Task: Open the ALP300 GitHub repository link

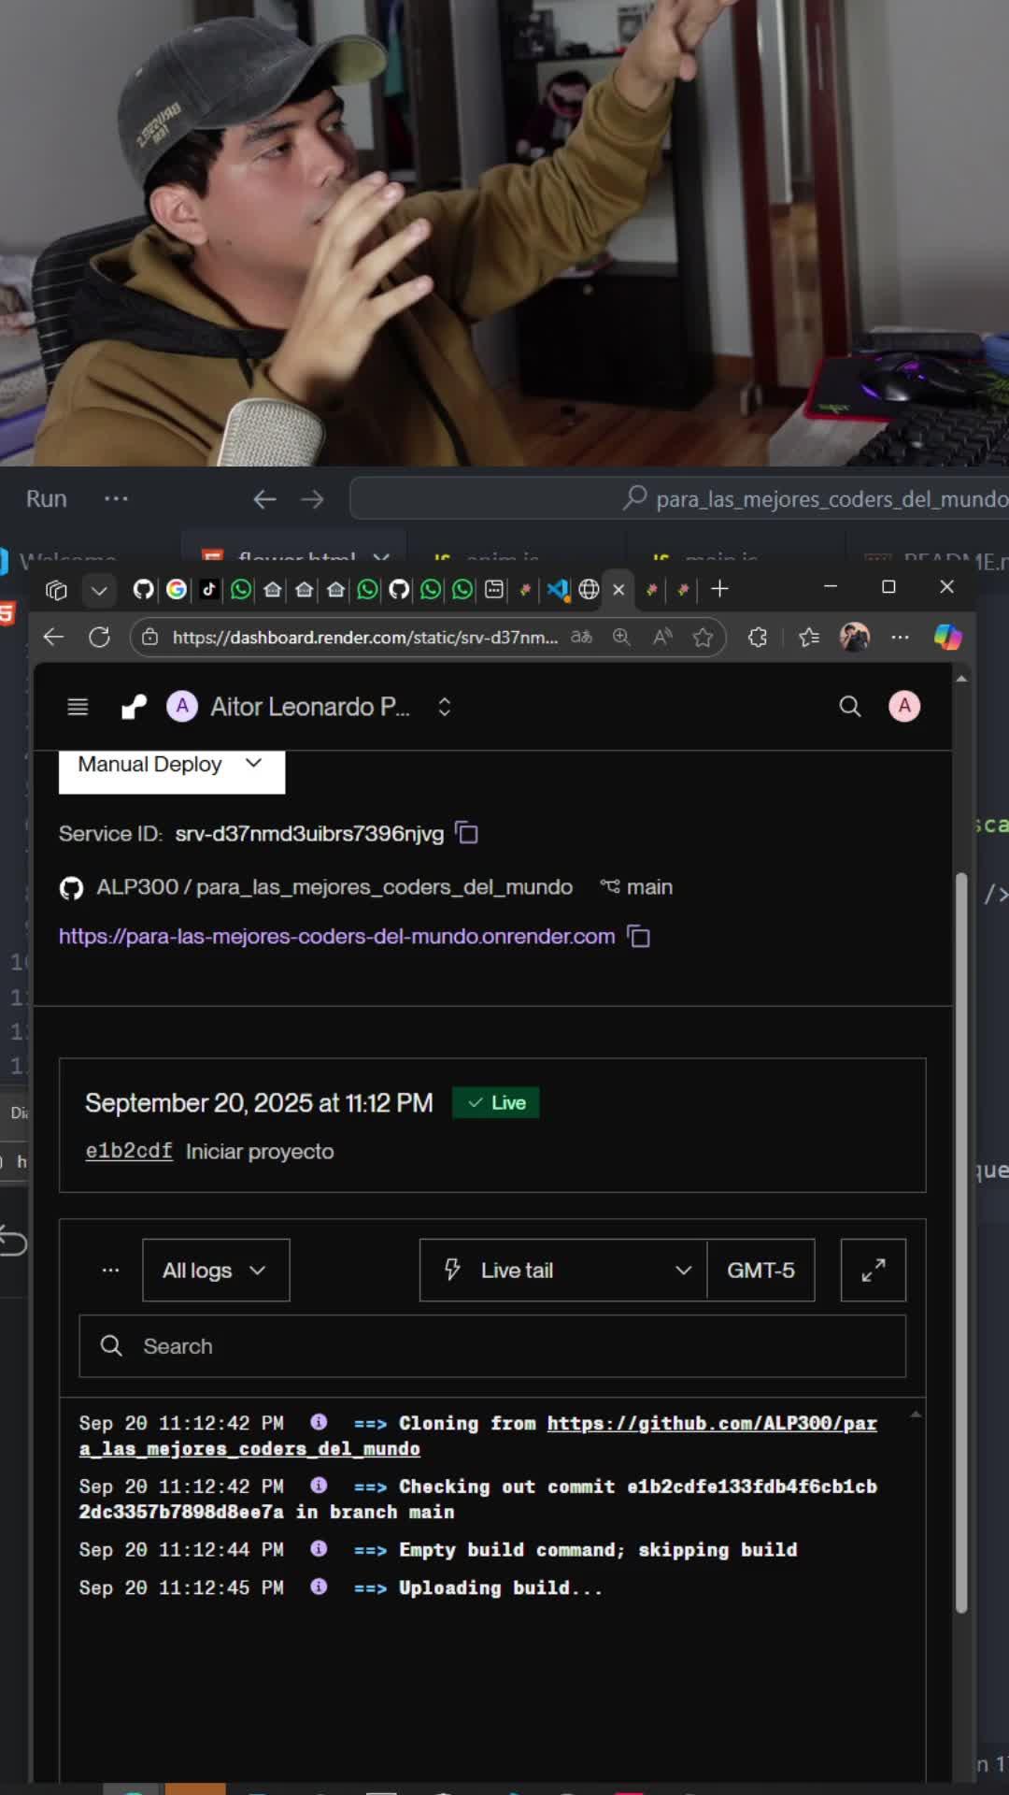Action: pyautogui.click(x=334, y=887)
